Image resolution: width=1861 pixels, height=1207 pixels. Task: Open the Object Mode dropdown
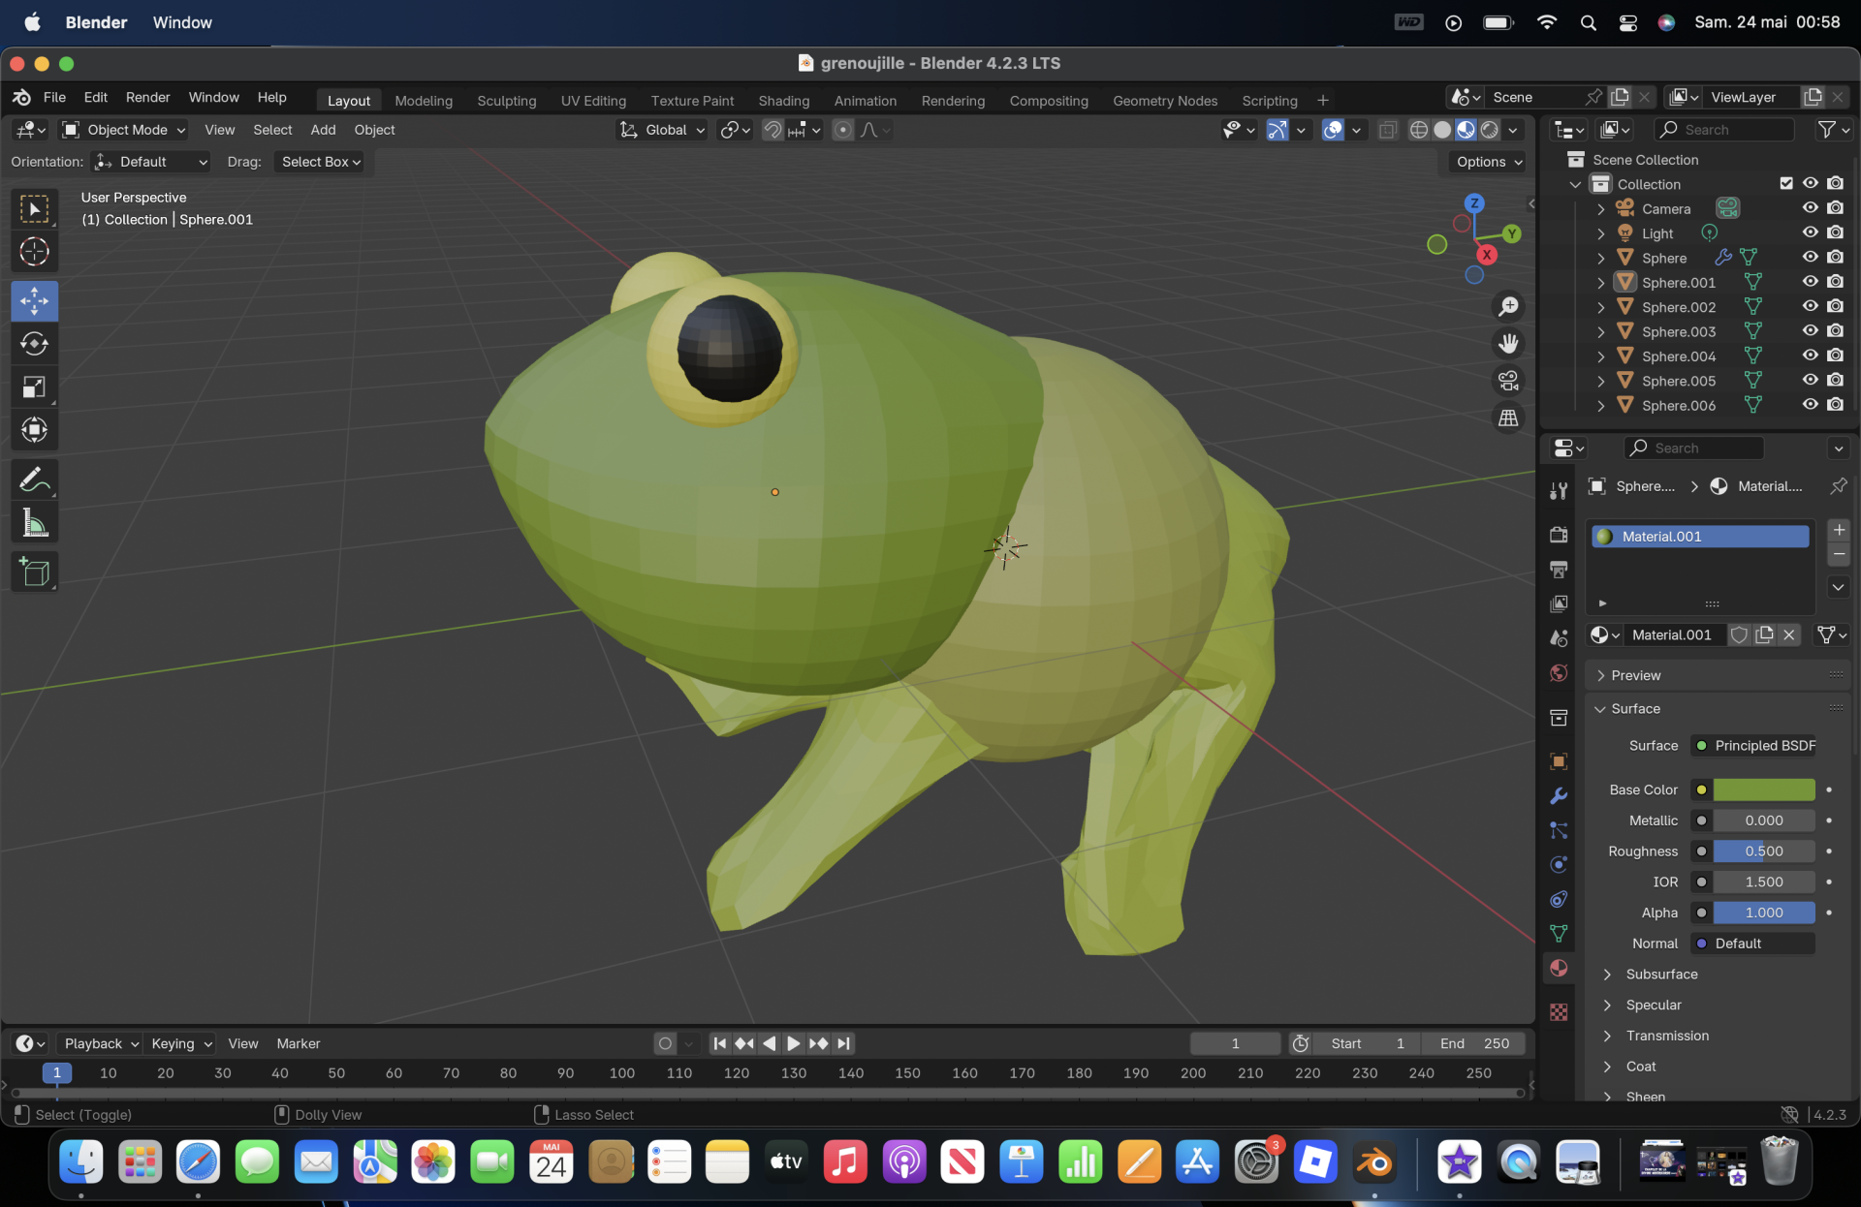click(x=123, y=130)
